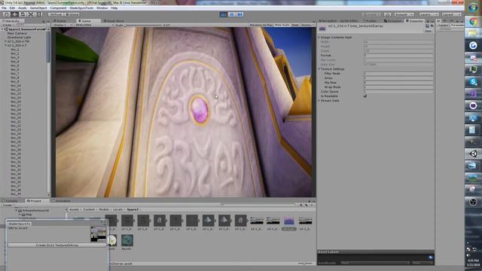Image resolution: width=482 pixels, height=271 pixels.
Task: Open the Account dropdown
Action: [404, 14]
